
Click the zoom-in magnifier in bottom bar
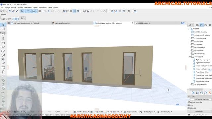[x=15, y=112]
